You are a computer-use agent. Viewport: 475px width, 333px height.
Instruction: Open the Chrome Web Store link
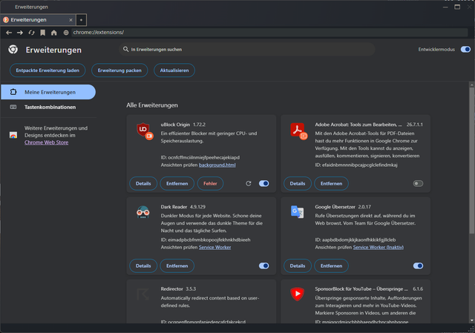(x=46, y=142)
